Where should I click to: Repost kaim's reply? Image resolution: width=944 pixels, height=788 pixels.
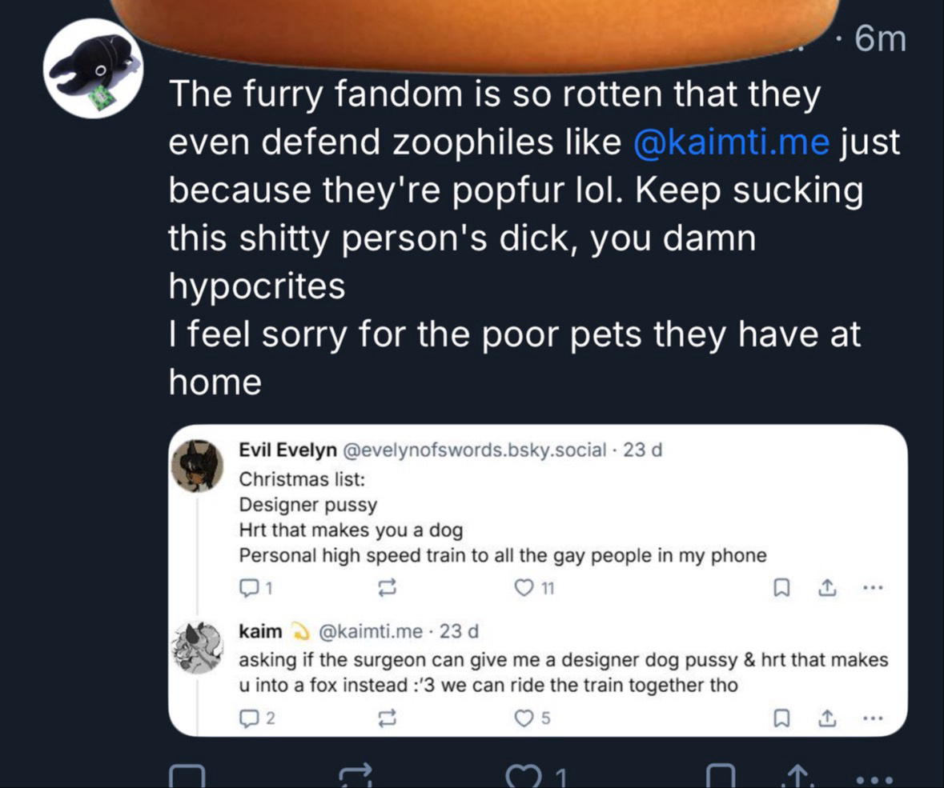(x=388, y=718)
